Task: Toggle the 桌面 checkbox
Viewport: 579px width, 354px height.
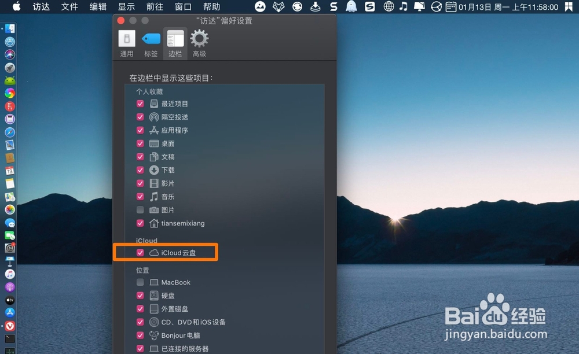Action: pos(140,143)
